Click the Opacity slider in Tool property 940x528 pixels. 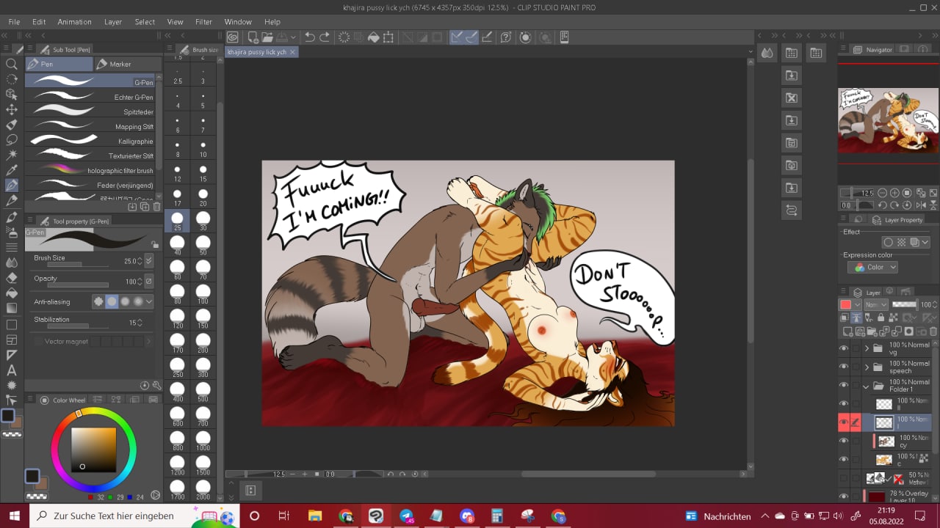tap(77, 285)
